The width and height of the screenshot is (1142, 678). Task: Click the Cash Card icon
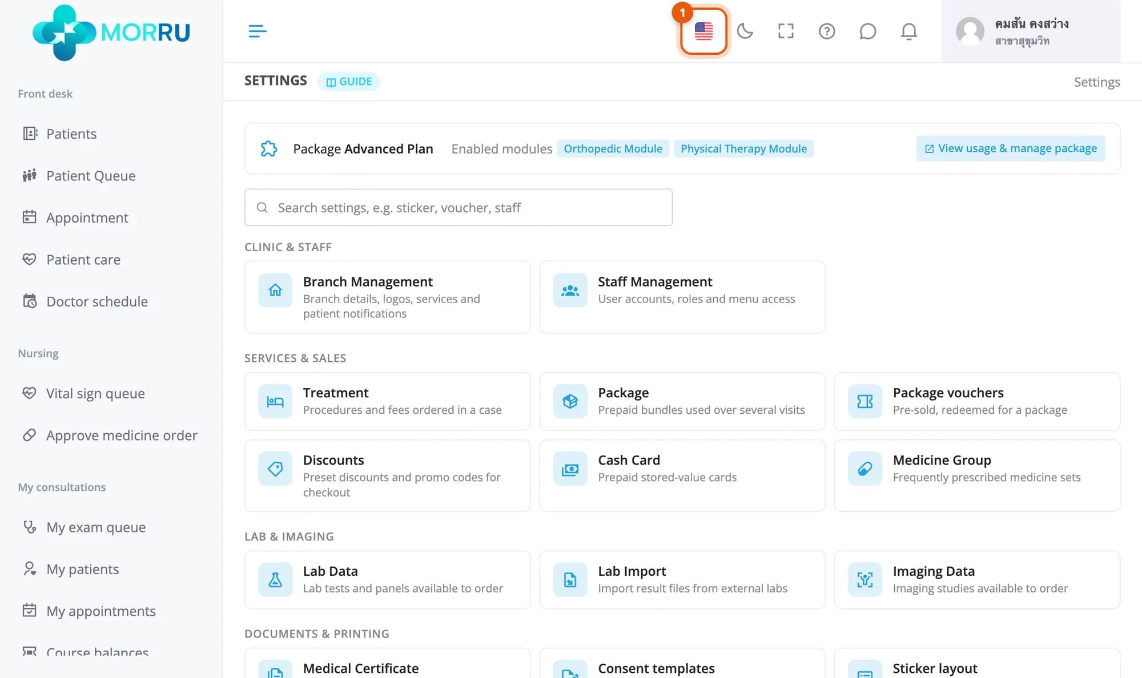pos(570,469)
